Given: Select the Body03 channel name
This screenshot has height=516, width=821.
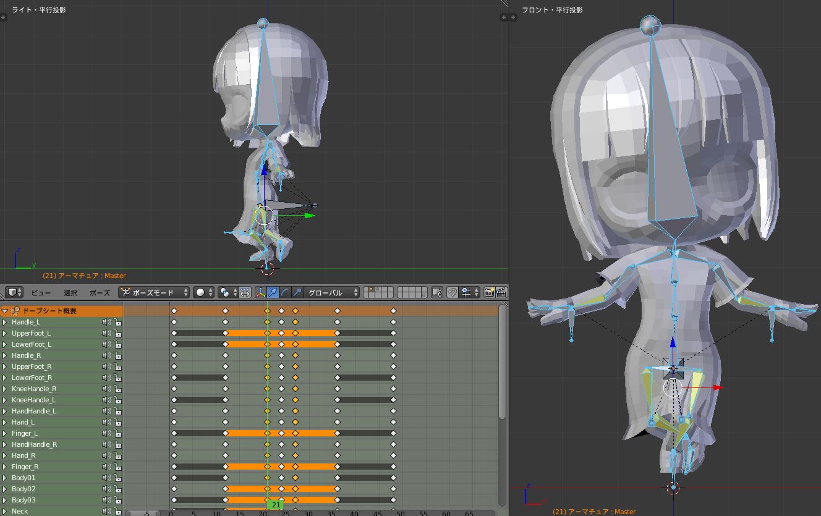Looking at the screenshot, I should pyautogui.click(x=23, y=500).
